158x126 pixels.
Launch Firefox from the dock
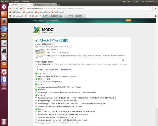coord(4,21)
